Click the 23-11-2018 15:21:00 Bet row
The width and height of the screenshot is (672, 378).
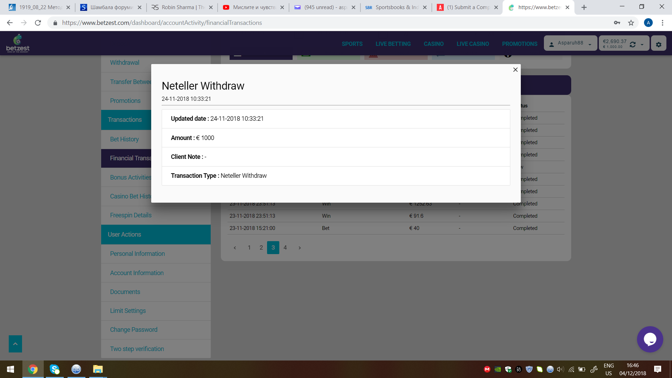[396, 228]
